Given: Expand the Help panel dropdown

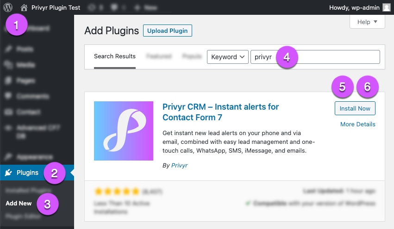Looking at the screenshot, I should [367, 22].
